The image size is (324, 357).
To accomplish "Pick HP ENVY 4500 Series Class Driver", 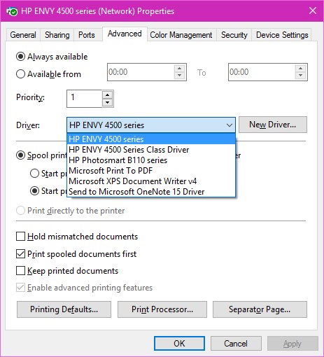I will tap(151, 150).
